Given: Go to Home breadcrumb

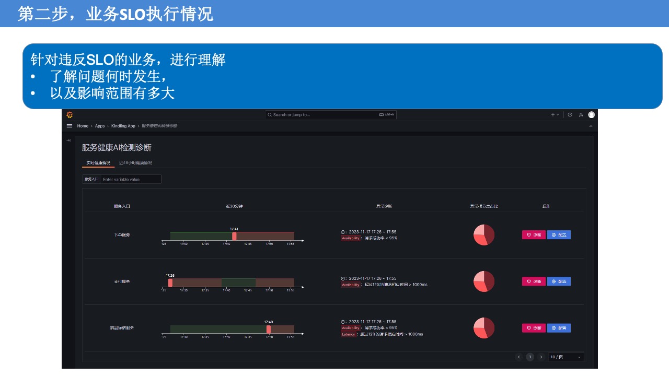Looking at the screenshot, I should [x=83, y=126].
